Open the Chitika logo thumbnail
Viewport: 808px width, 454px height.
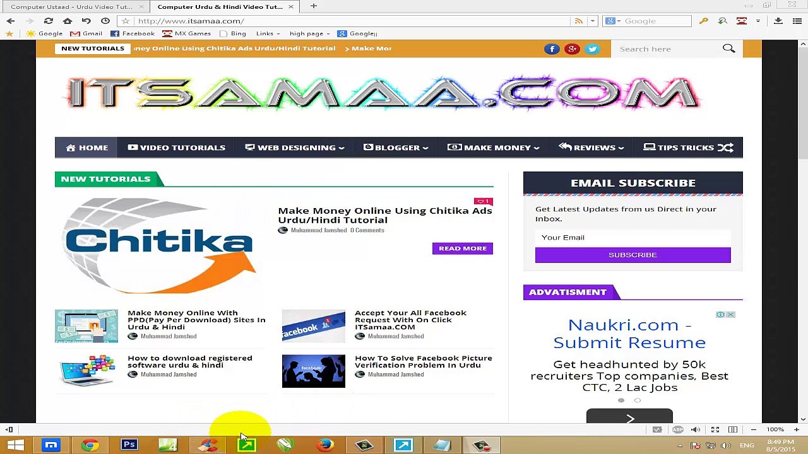point(160,247)
